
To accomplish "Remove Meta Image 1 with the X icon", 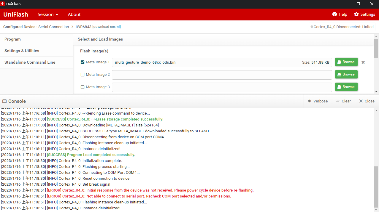I will (x=363, y=62).
